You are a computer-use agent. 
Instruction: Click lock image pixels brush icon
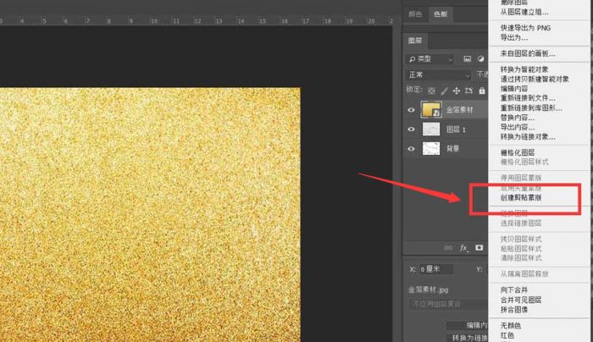(x=445, y=91)
